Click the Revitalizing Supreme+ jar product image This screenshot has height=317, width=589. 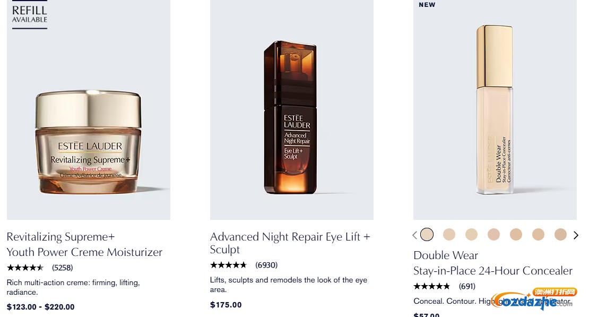[89, 141]
